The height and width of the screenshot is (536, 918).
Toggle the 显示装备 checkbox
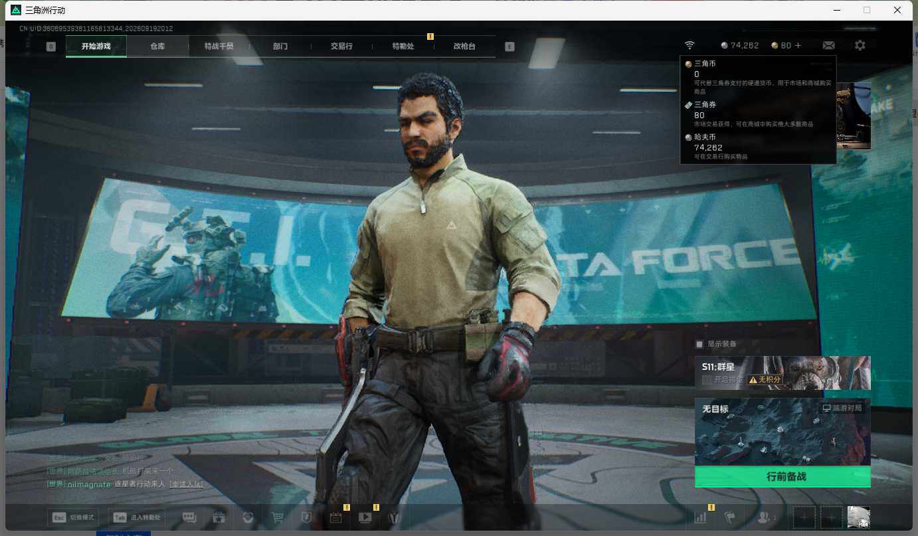(x=699, y=344)
